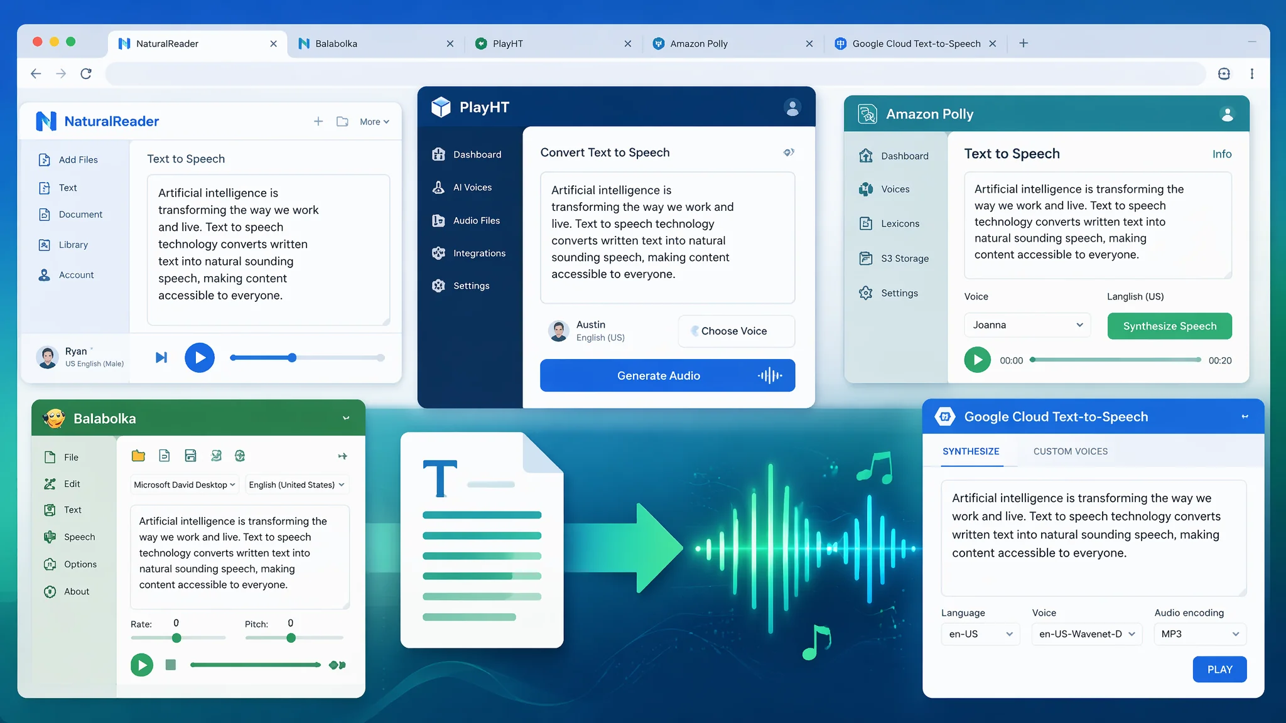Click the Balabolka Rate slider
This screenshot has width=1286, height=723.
tap(178, 638)
